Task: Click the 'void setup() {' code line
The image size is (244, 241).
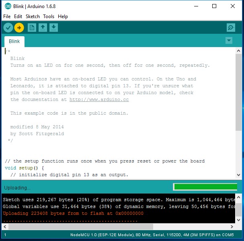Action: [x=25, y=168]
